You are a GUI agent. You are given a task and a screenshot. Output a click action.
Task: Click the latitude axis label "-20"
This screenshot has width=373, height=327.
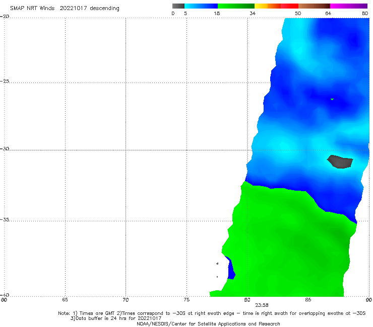click(x=5, y=17)
